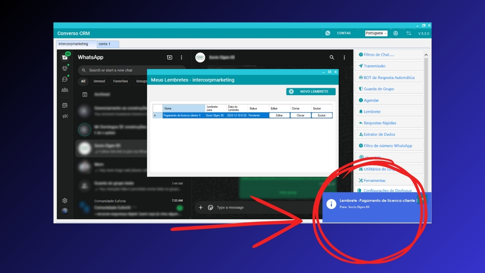Screen dimensions: 485x273
Task: Click Editar button for the Pagamento reminder
Action: coord(280,115)
